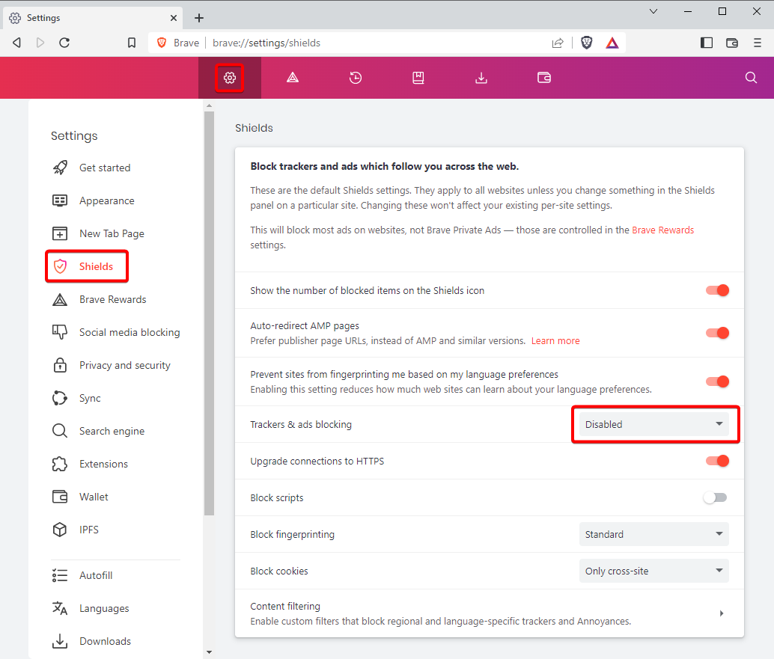The height and width of the screenshot is (659, 774).
Task: Bookmark this page with the bookmark icon
Action: tap(131, 43)
